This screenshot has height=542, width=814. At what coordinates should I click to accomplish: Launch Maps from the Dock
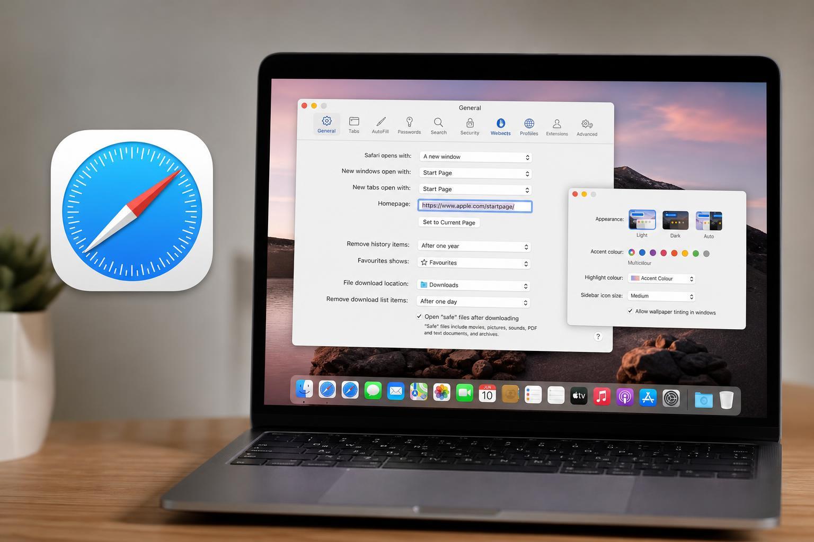coord(419,392)
